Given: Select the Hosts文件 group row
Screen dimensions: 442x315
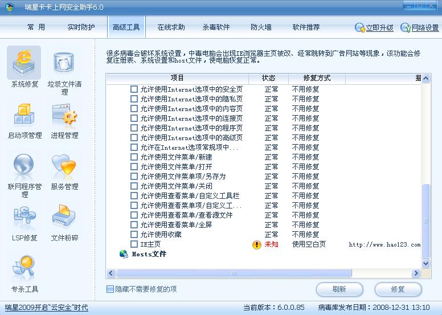Looking at the screenshot, I should coord(149,254).
